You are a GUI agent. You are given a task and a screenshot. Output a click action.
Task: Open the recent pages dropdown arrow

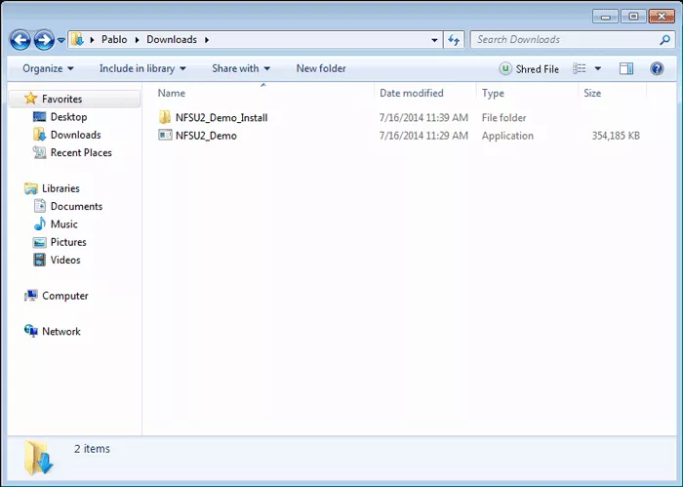[60, 40]
